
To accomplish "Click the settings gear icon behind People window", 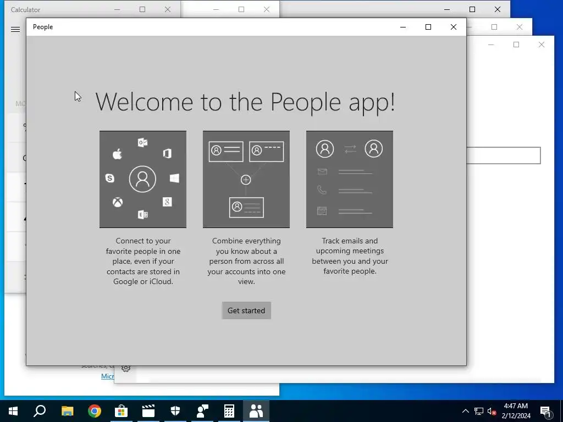I will tap(126, 369).
